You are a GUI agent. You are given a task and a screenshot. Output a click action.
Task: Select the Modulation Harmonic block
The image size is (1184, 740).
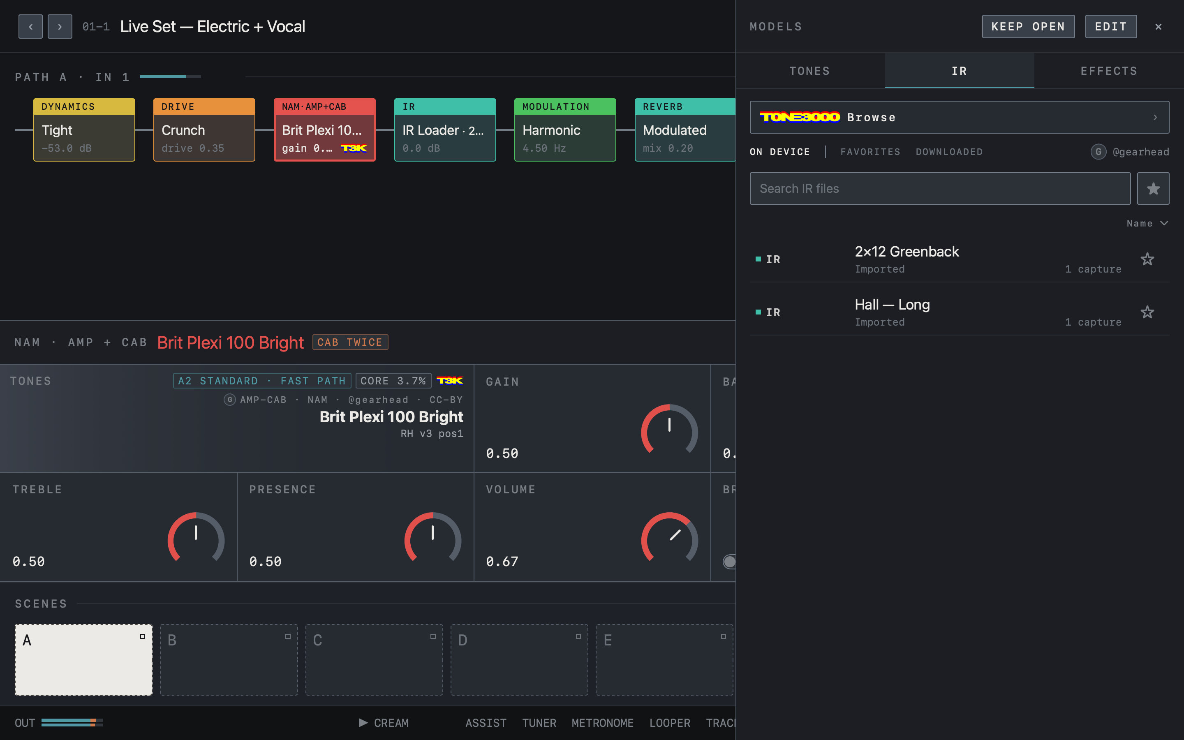(565, 129)
